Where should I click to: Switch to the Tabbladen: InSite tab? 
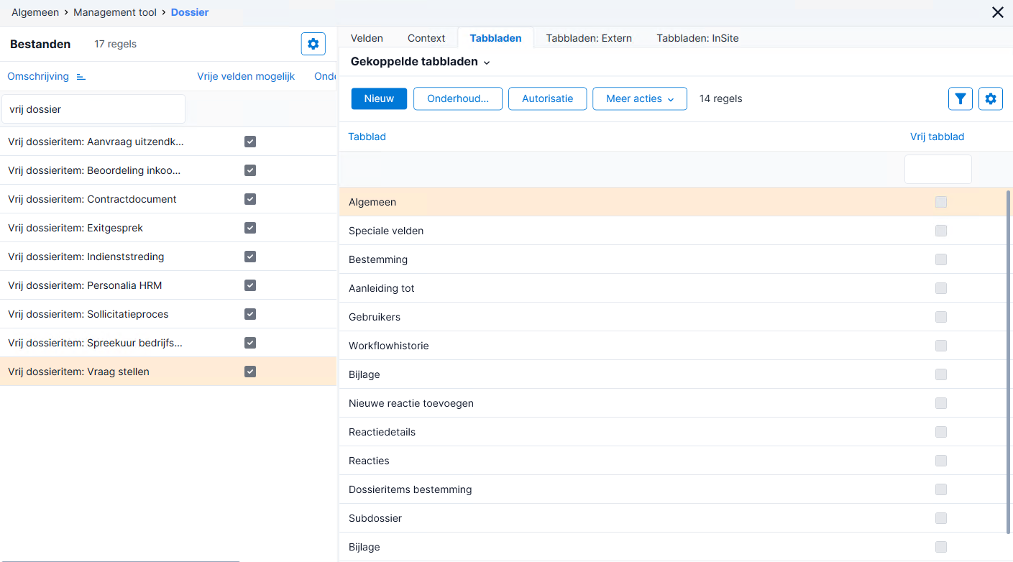coord(697,38)
